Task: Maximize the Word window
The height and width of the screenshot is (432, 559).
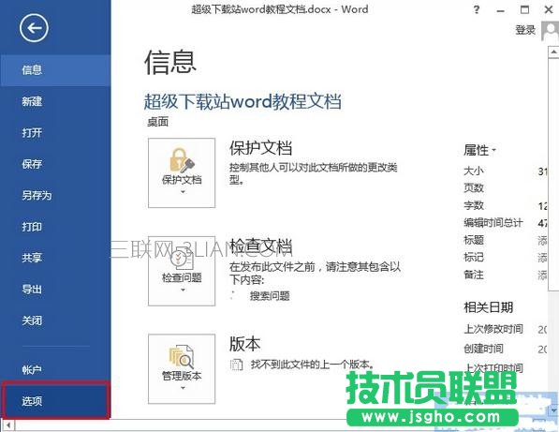Action: click(x=524, y=9)
